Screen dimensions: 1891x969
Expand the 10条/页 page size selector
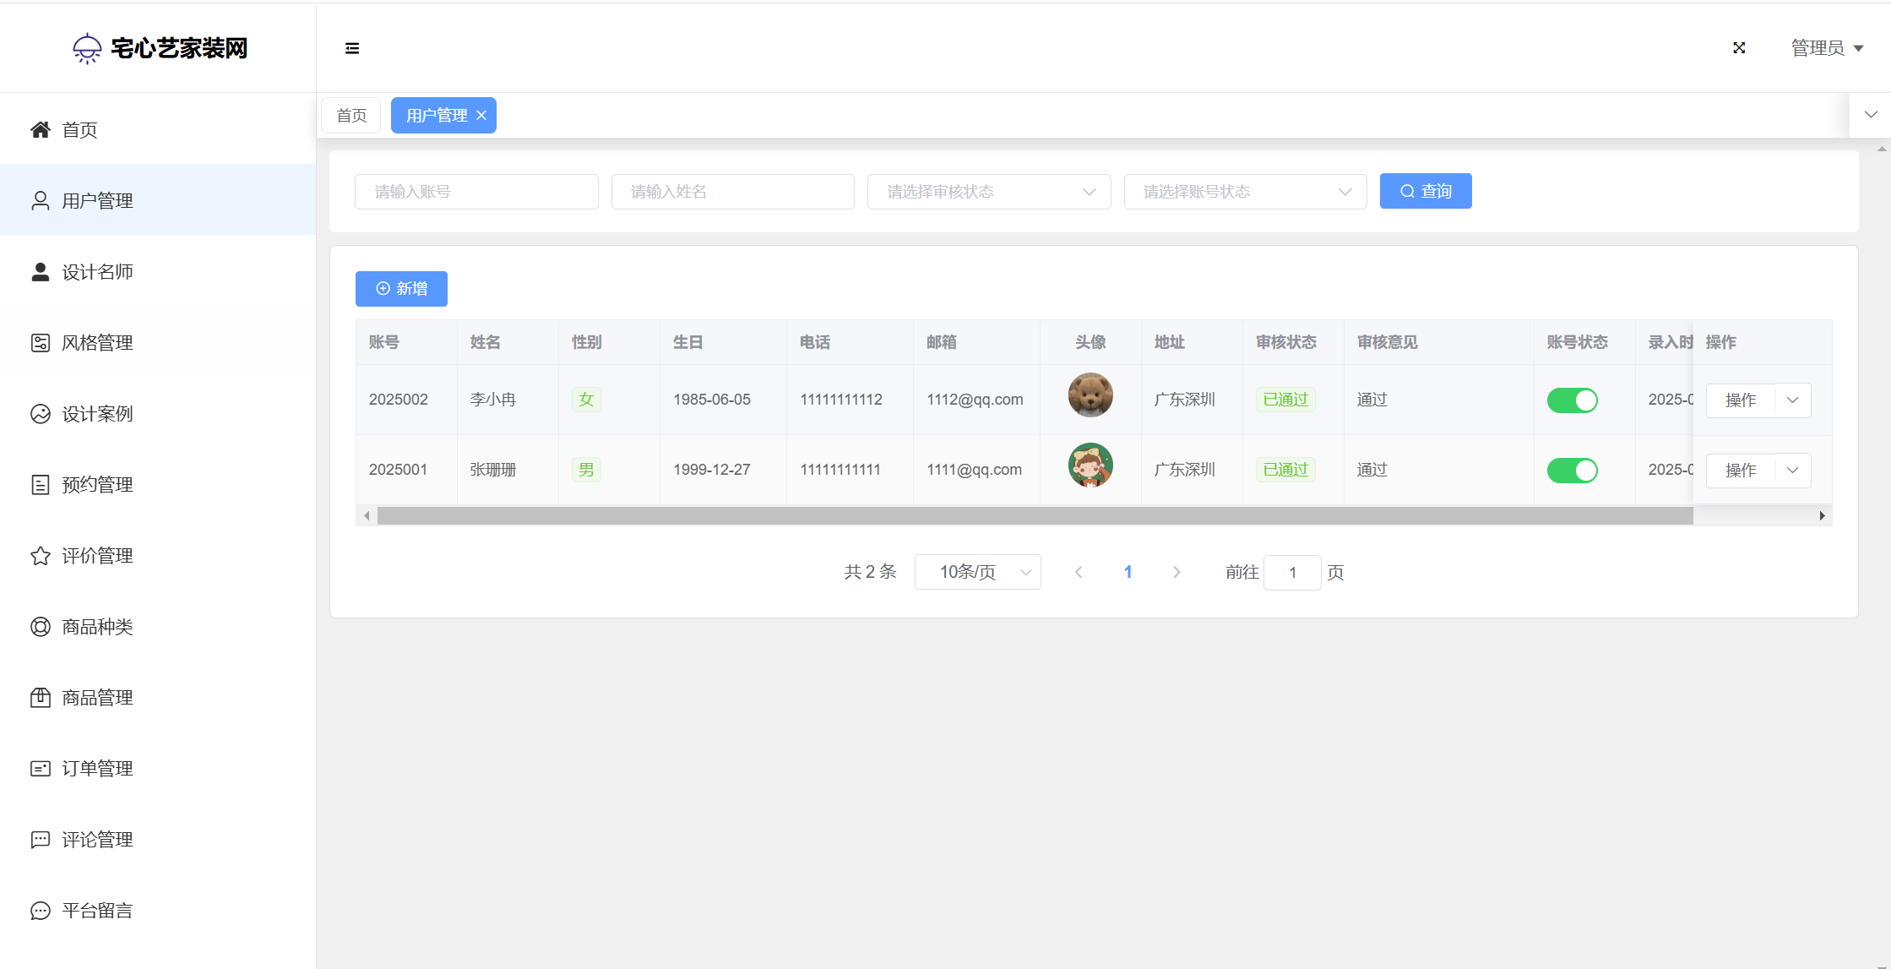pyautogui.click(x=977, y=573)
